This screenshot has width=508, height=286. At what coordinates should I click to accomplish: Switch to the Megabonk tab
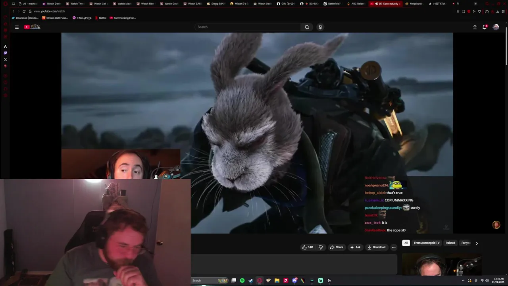pos(414,4)
